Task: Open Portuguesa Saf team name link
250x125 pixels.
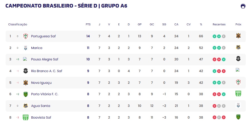Action: (43, 36)
